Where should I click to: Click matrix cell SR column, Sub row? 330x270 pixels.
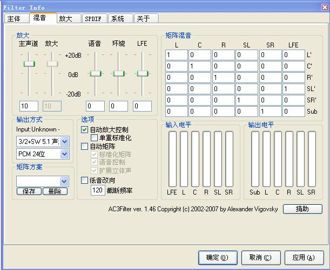270,112
